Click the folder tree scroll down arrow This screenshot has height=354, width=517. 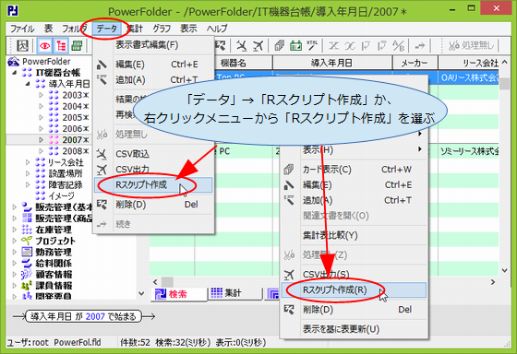[141, 293]
